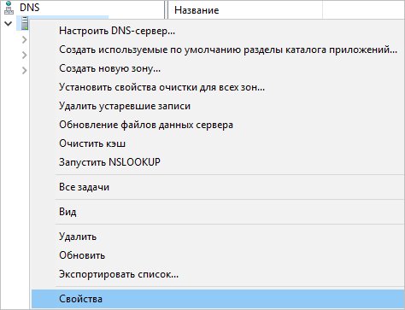Select the server icon under DNS
Image resolution: width=405 pixels, height=310 pixels.
click(25, 23)
